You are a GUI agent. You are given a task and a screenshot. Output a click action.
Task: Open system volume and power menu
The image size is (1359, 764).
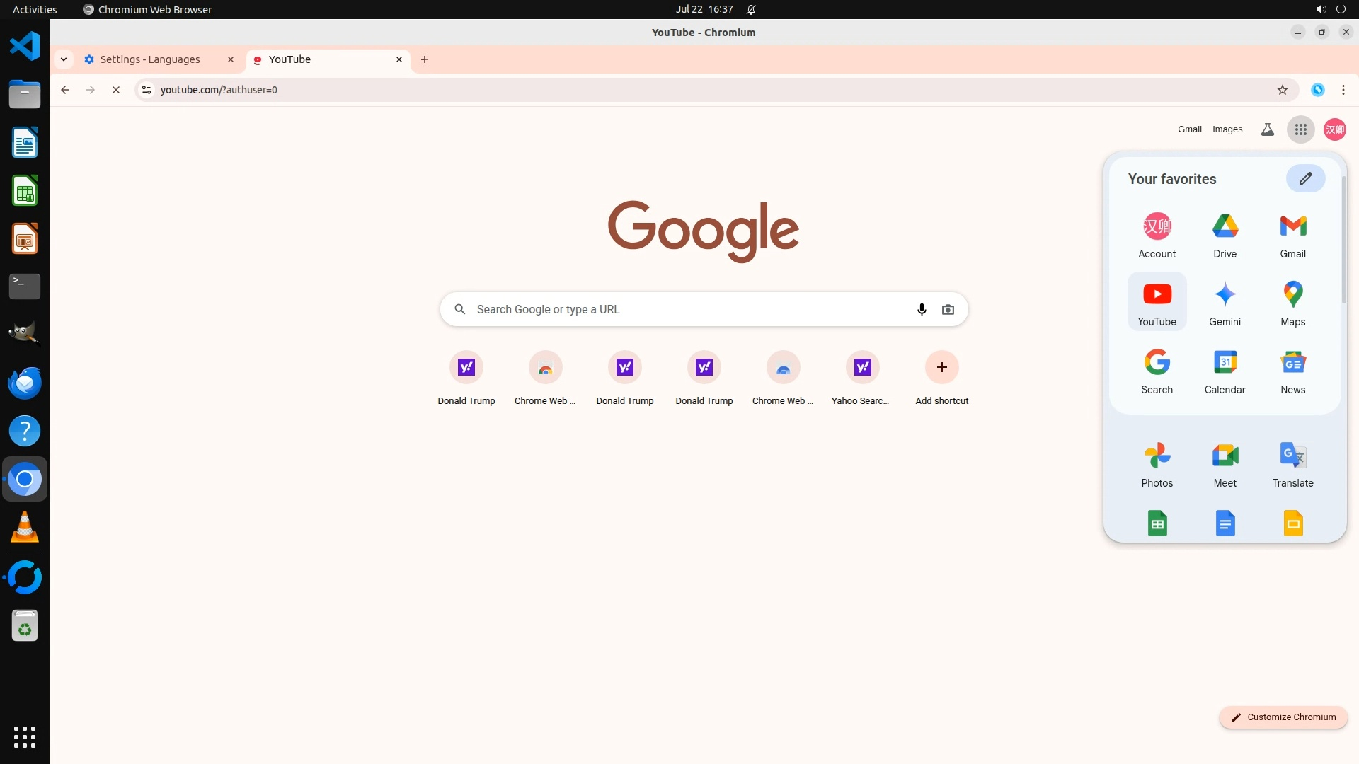(1330, 10)
